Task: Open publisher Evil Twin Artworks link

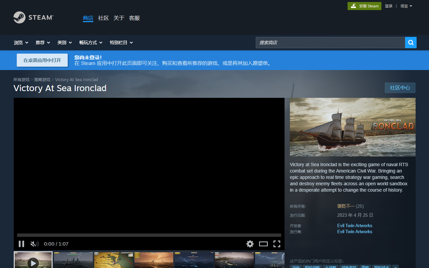Action: [x=355, y=232]
